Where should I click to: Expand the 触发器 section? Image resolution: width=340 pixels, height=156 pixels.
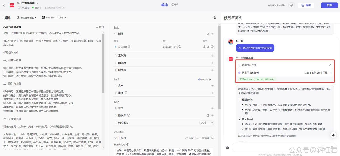pos(116,70)
